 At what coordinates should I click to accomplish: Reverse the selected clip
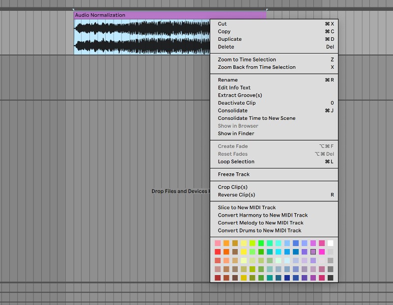[x=236, y=194]
